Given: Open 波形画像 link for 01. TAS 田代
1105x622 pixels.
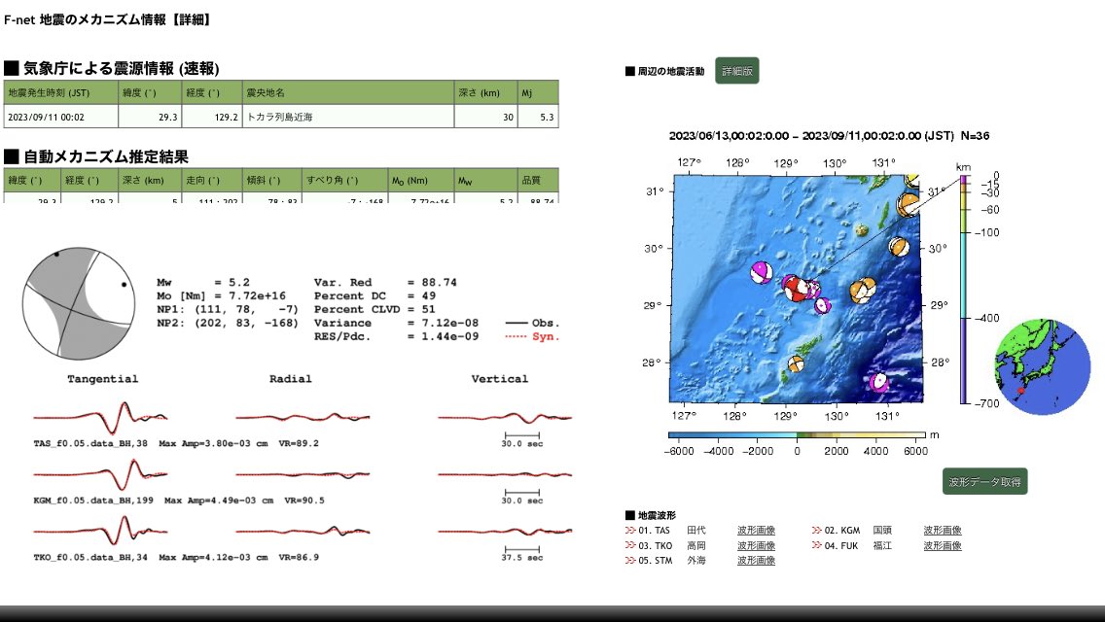Looking at the screenshot, I should pyautogui.click(x=756, y=531).
